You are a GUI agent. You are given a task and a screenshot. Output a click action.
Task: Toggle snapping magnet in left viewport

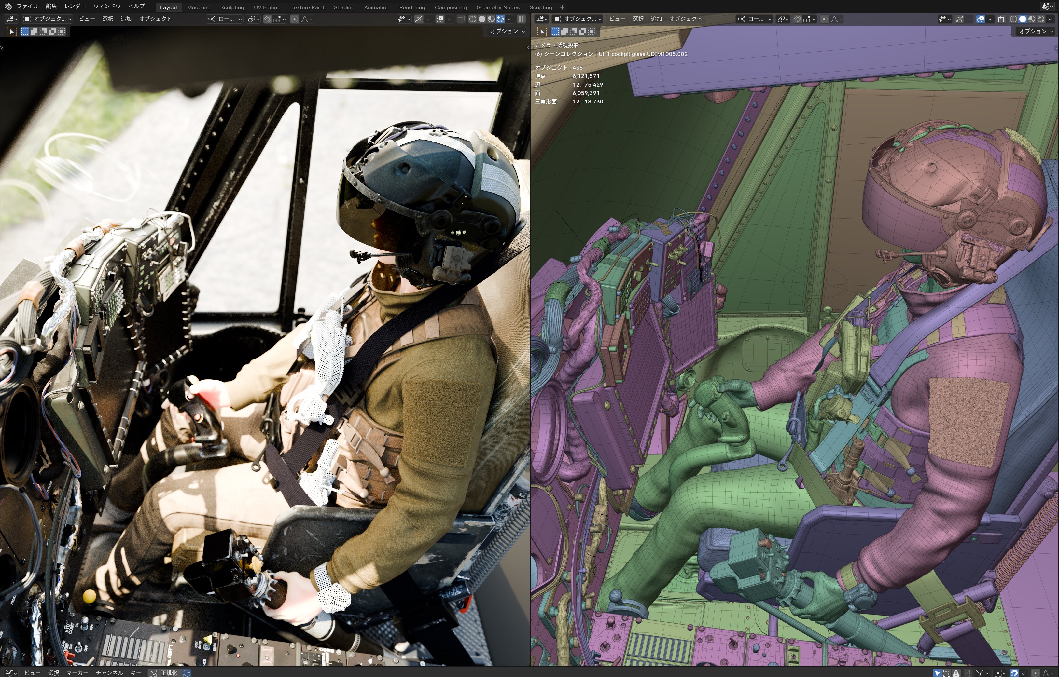(267, 19)
